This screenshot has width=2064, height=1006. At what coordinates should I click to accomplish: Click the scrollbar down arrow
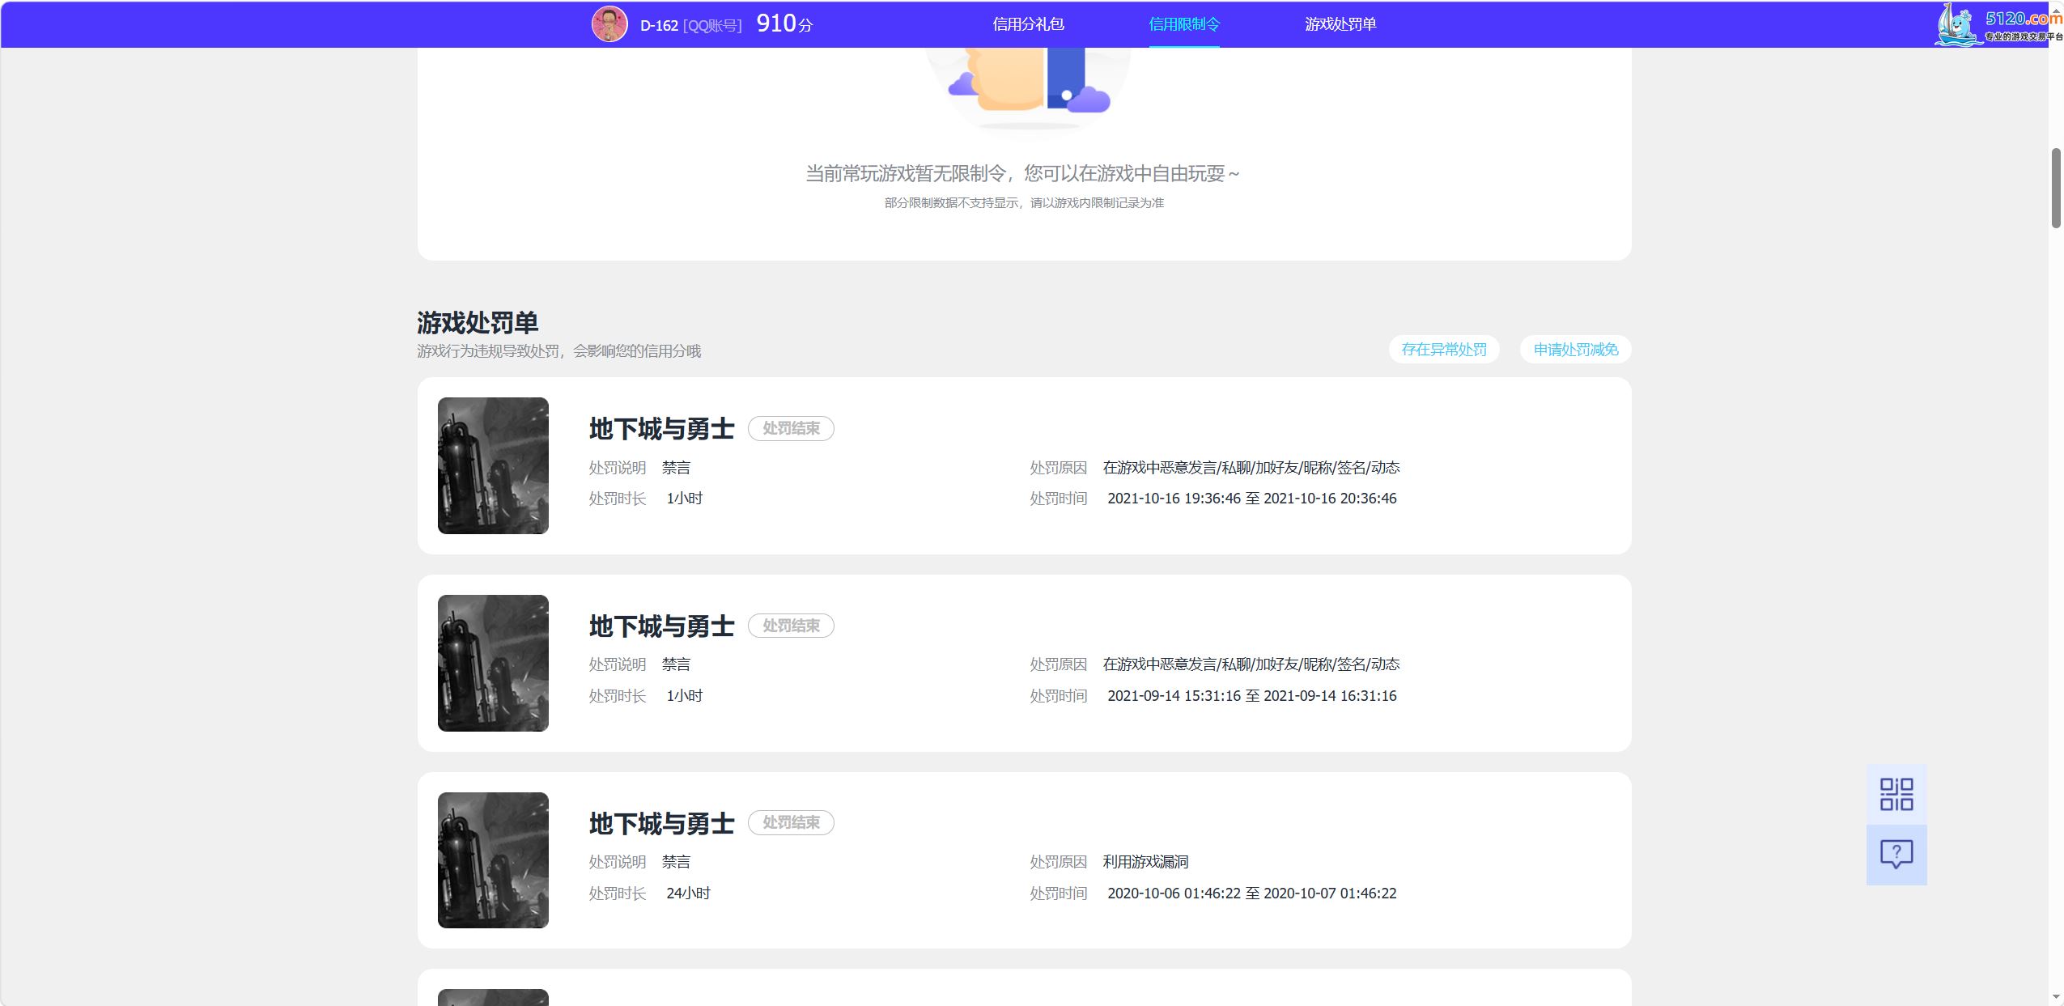2056,997
